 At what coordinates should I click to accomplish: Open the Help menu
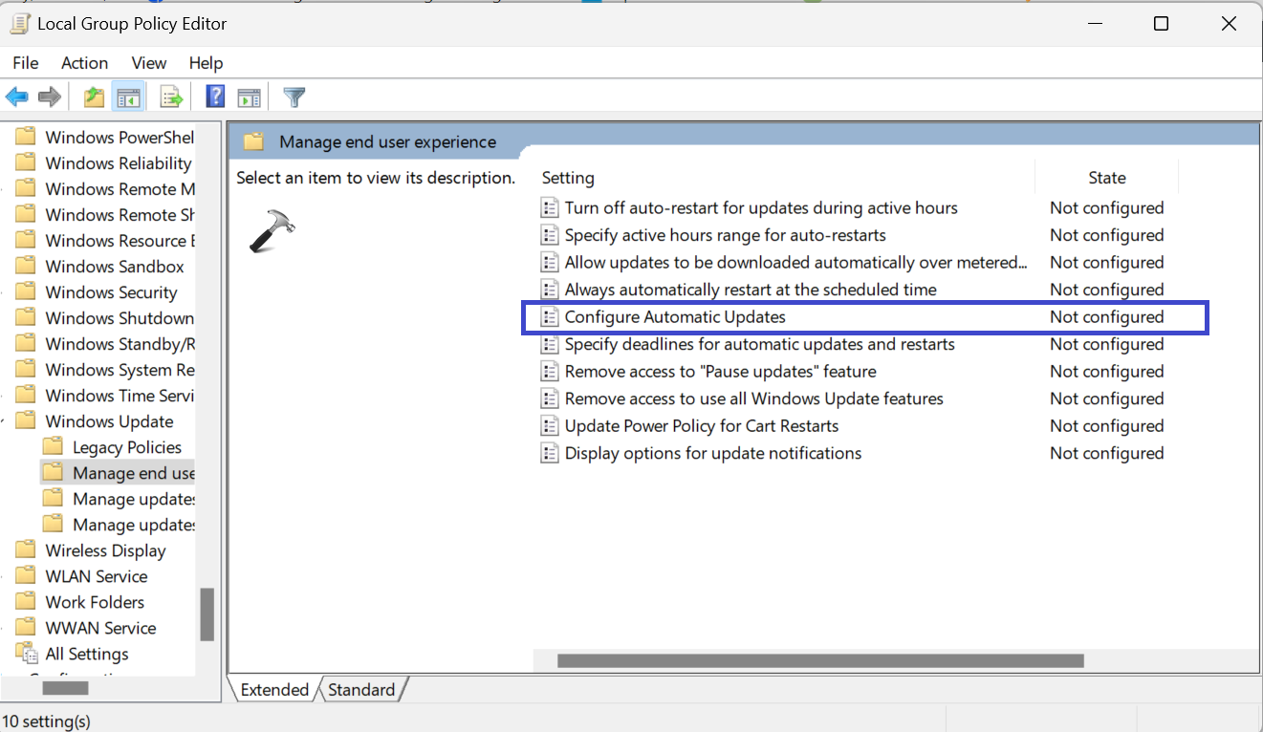tap(206, 63)
